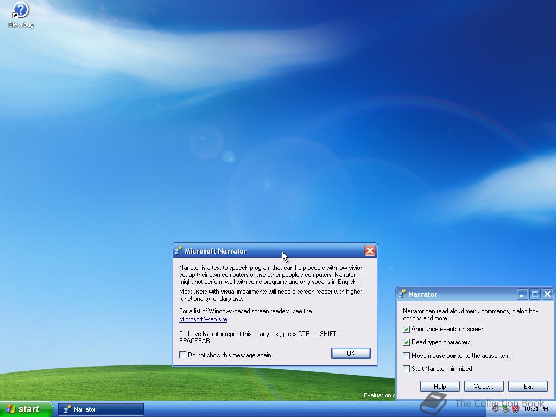
Task: Minimize the Narrator settings window
Action: [x=522, y=294]
